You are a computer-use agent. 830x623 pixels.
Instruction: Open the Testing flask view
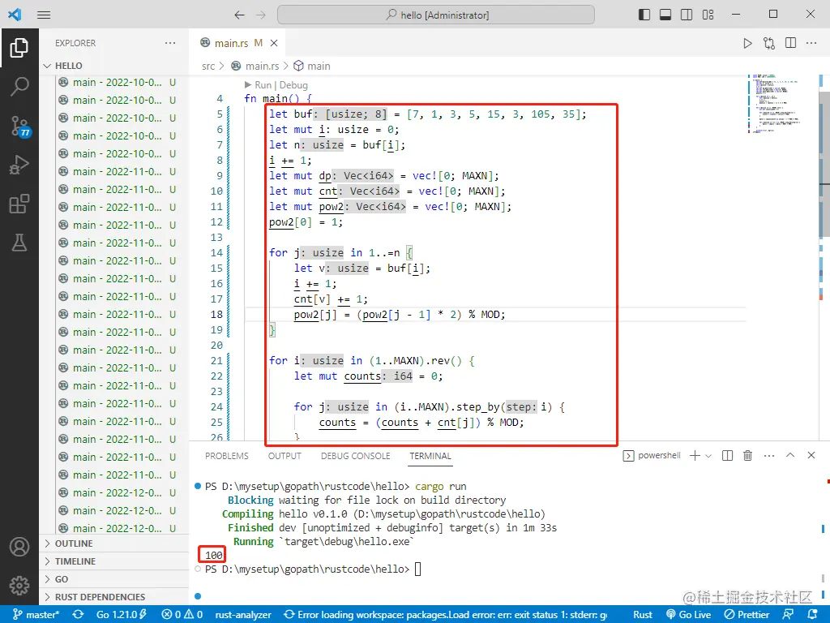(19, 243)
